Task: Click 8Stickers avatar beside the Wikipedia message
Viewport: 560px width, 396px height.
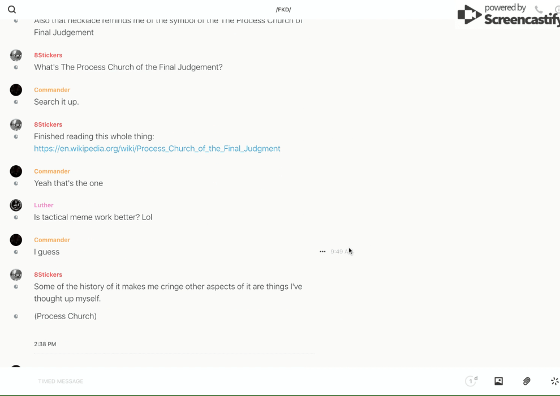Action: coord(16,124)
